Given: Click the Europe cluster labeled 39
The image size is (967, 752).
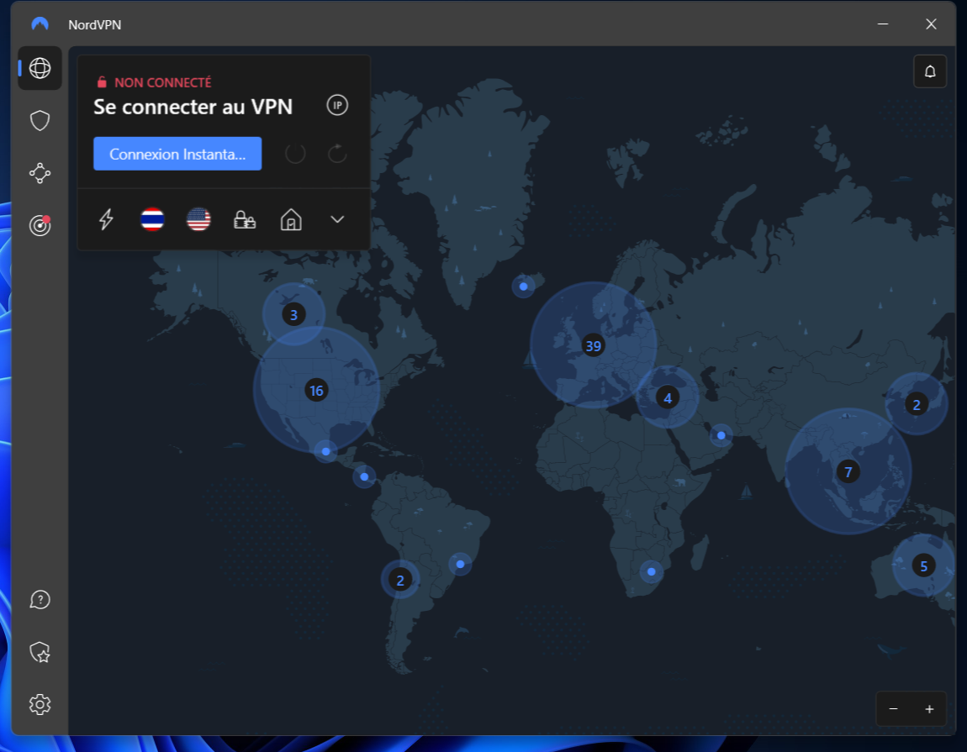Looking at the screenshot, I should coord(594,346).
